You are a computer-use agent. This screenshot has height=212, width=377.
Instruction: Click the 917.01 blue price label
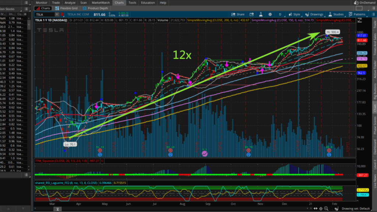(x=362, y=36)
